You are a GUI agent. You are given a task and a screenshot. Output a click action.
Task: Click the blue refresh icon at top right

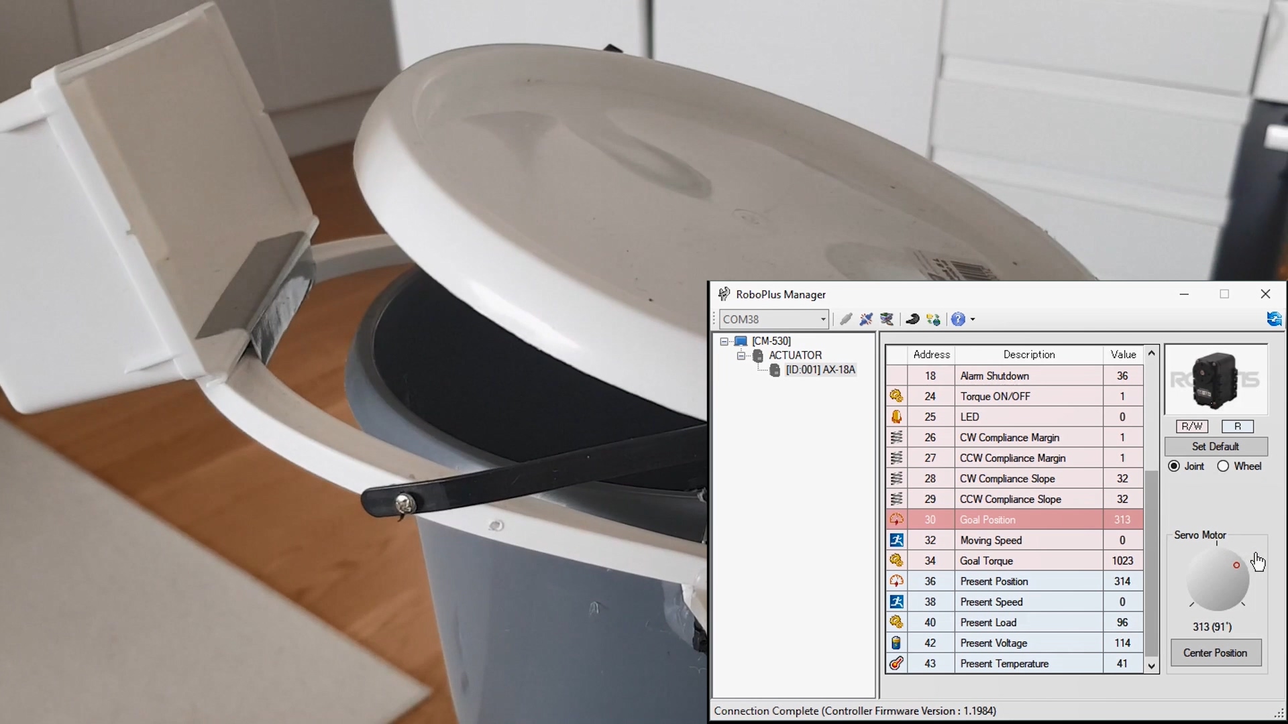click(1274, 319)
